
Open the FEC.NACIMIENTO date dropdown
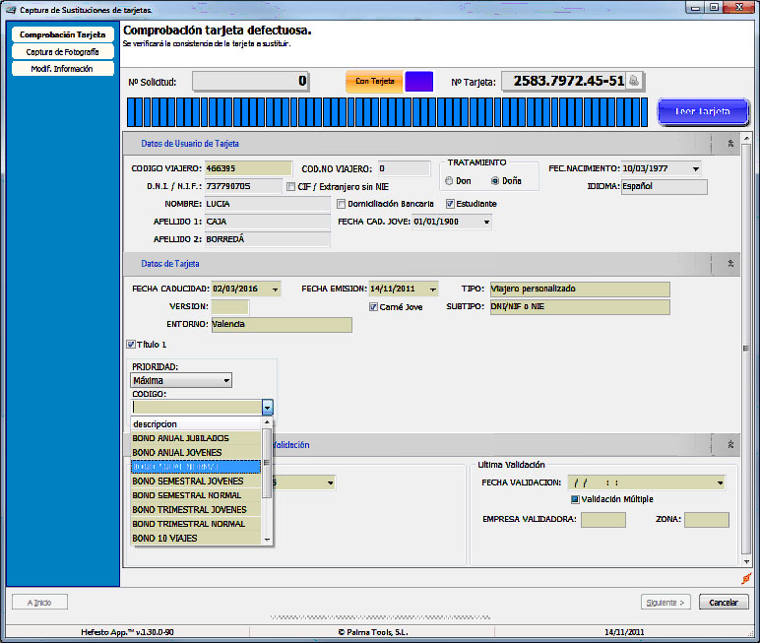coord(695,168)
